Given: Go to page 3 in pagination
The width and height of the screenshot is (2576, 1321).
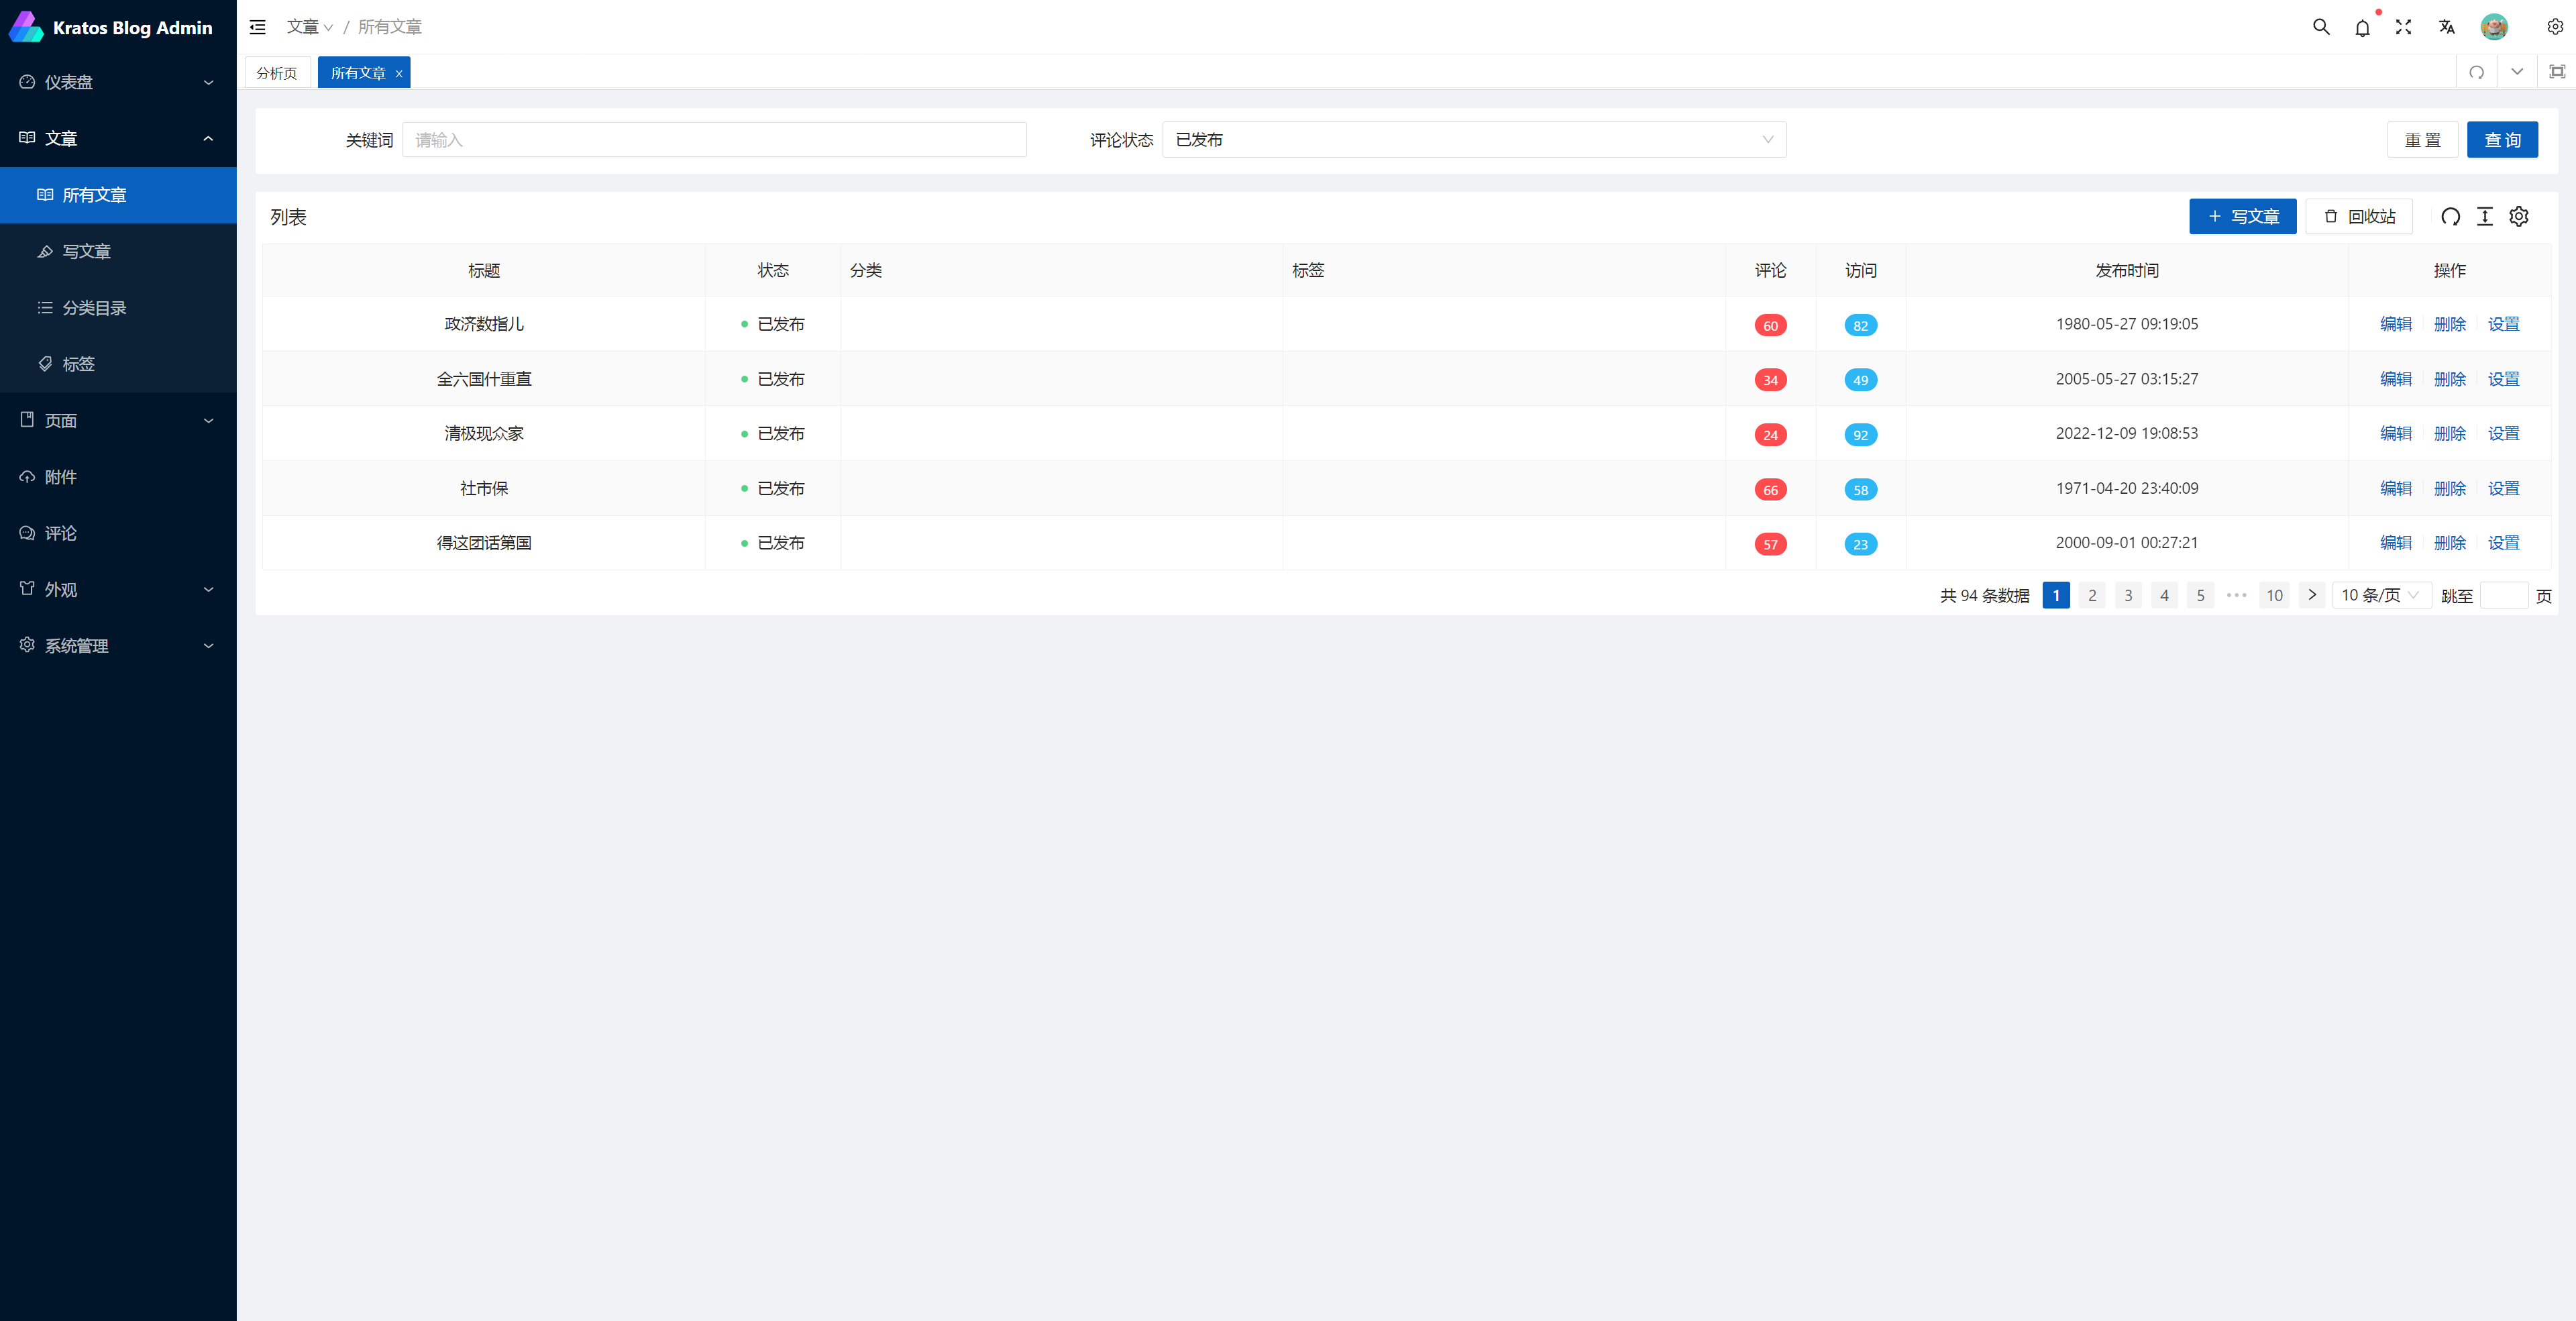Looking at the screenshot, I should [x=2128, y=595].
